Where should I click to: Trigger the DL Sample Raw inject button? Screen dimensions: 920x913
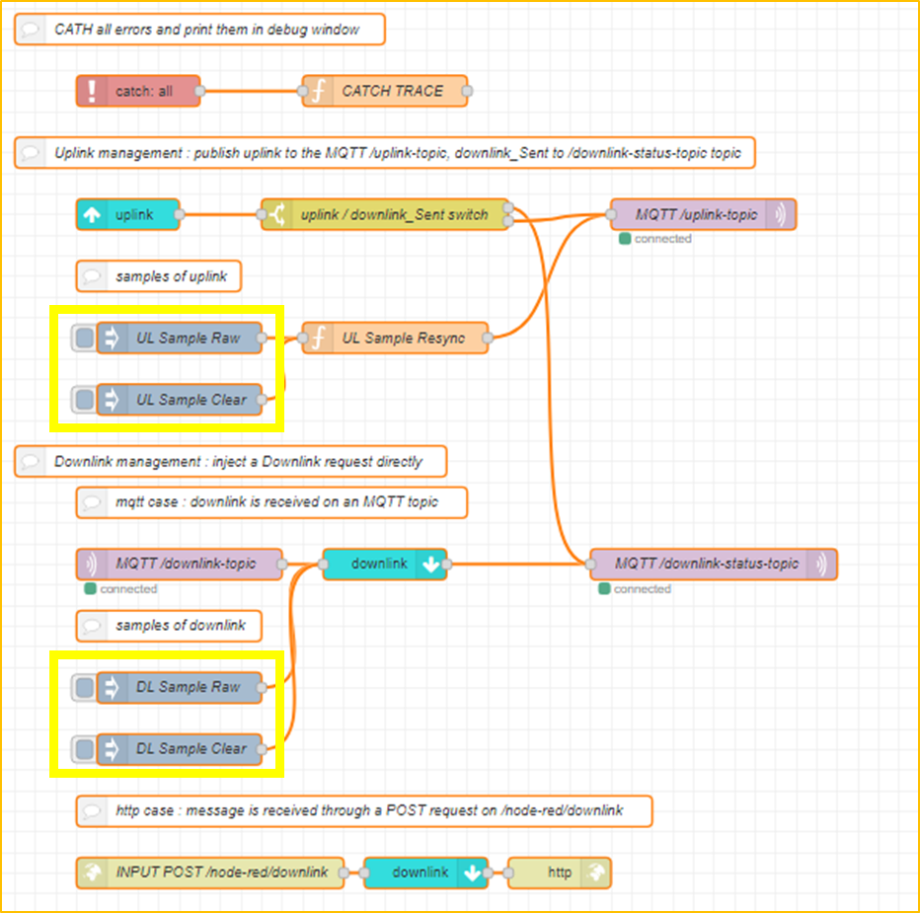[85, 687]
